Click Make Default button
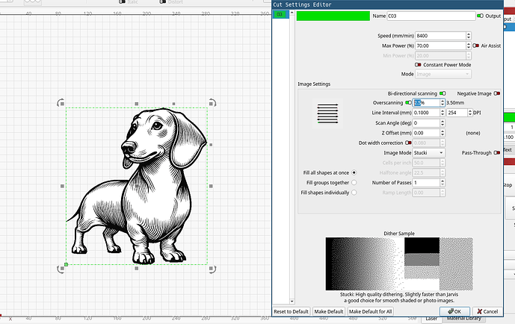This screenshot has width=515, height=324. click(328, 311)
